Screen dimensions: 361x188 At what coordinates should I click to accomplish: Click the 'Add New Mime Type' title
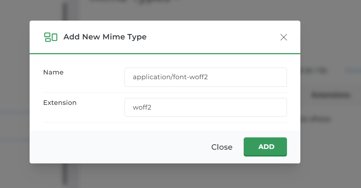[105, 37]
